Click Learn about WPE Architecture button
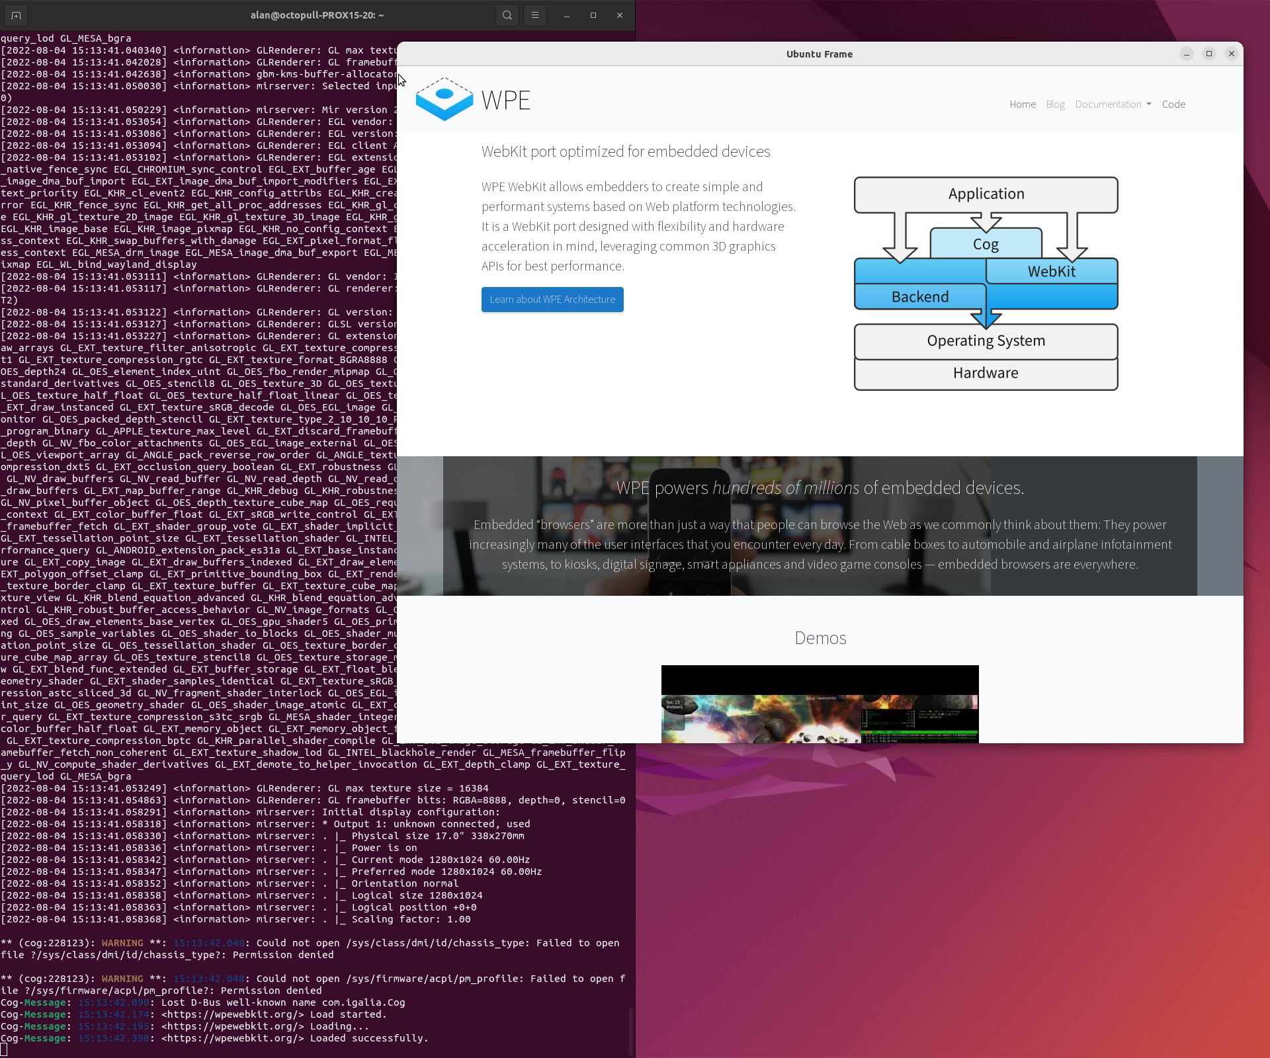1270x1058 pixels. [552, 300]
